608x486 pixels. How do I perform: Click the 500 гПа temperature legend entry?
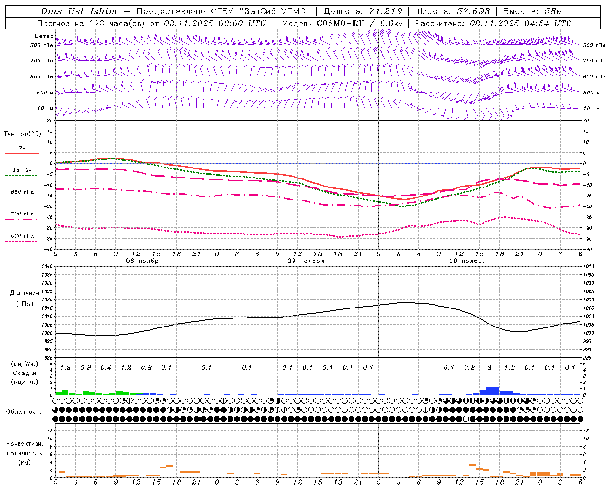point(22,236)
